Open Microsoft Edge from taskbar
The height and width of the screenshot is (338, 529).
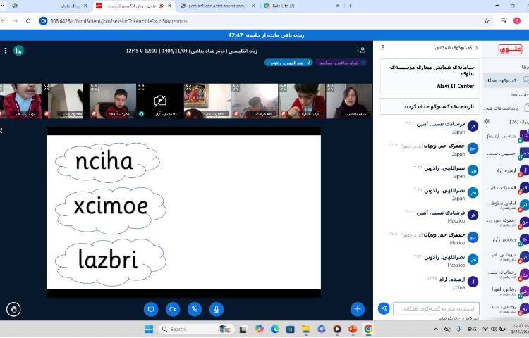[274, 329]
